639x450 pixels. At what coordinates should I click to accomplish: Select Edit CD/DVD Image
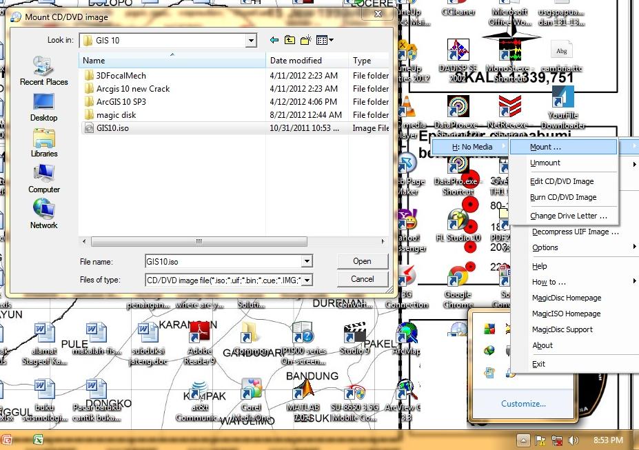pyautogui.click(x=565, y=181)
